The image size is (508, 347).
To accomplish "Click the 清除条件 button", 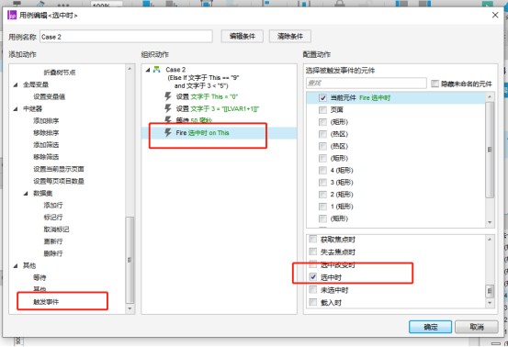I will [290, 36].
